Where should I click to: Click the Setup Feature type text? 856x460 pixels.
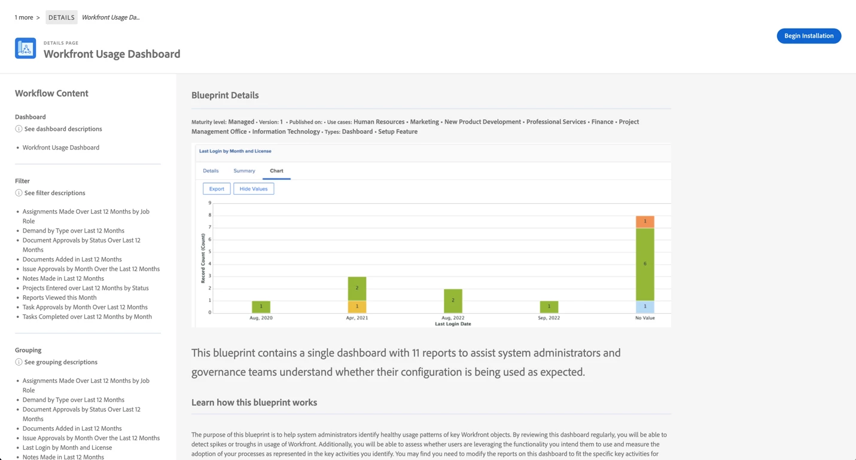click(398, 131)
